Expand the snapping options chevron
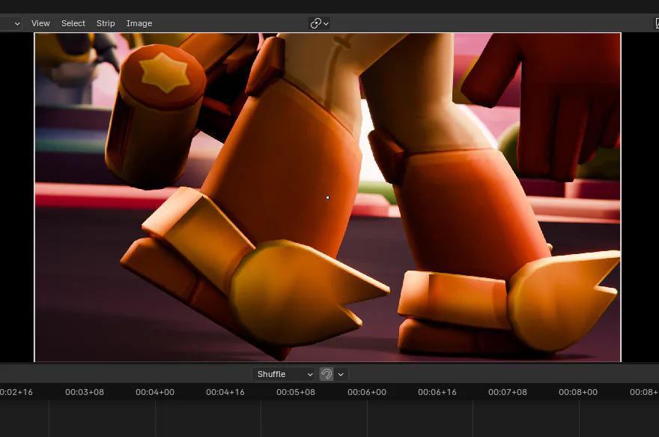 point(341,374)
